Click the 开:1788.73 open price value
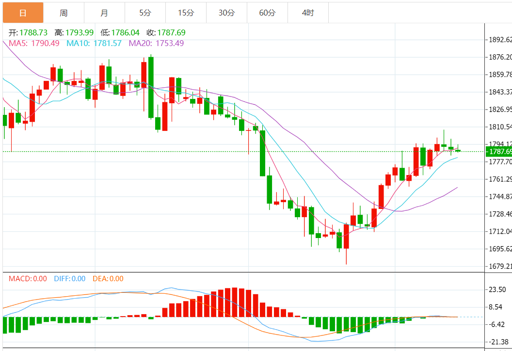512x351 pixels. [x=28, y=32]
